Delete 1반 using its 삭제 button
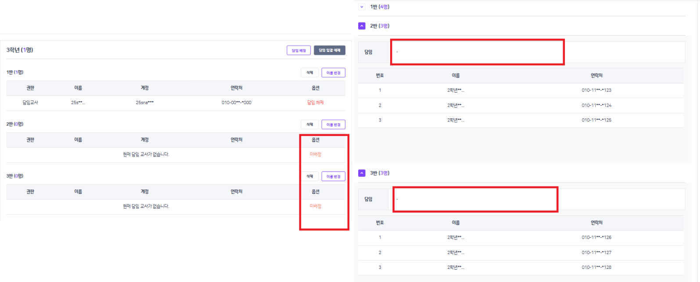Screen dimensions: 700x282 pyautogui.click(x=309, y=73)
